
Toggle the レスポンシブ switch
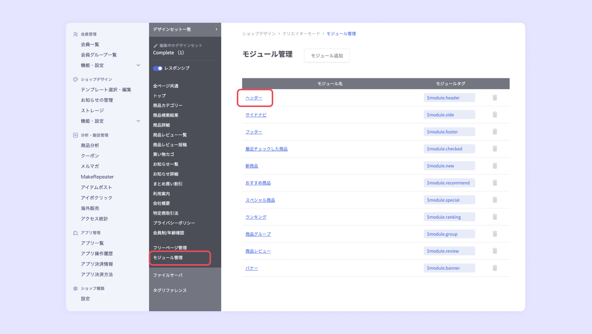coord(157,68)
